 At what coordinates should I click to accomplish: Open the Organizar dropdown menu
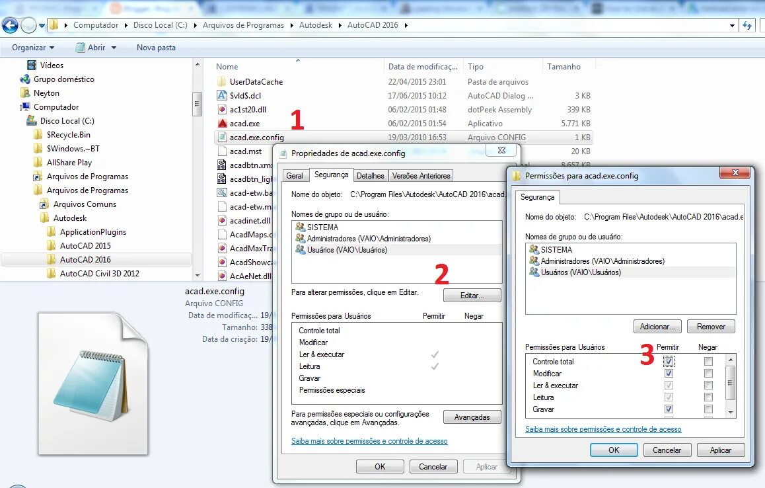pos(33,48)
